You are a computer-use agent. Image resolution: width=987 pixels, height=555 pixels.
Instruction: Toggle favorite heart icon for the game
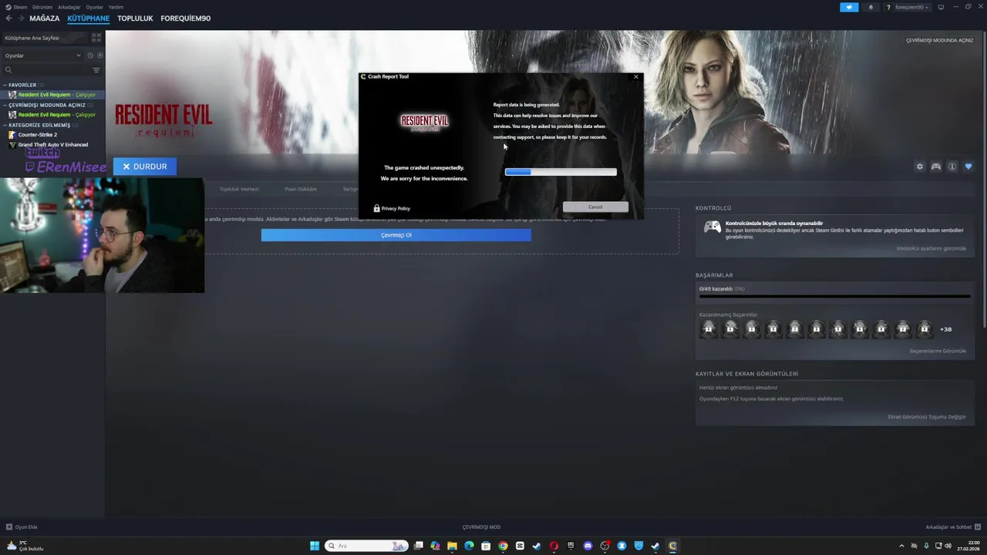click(x=968, y=166)
